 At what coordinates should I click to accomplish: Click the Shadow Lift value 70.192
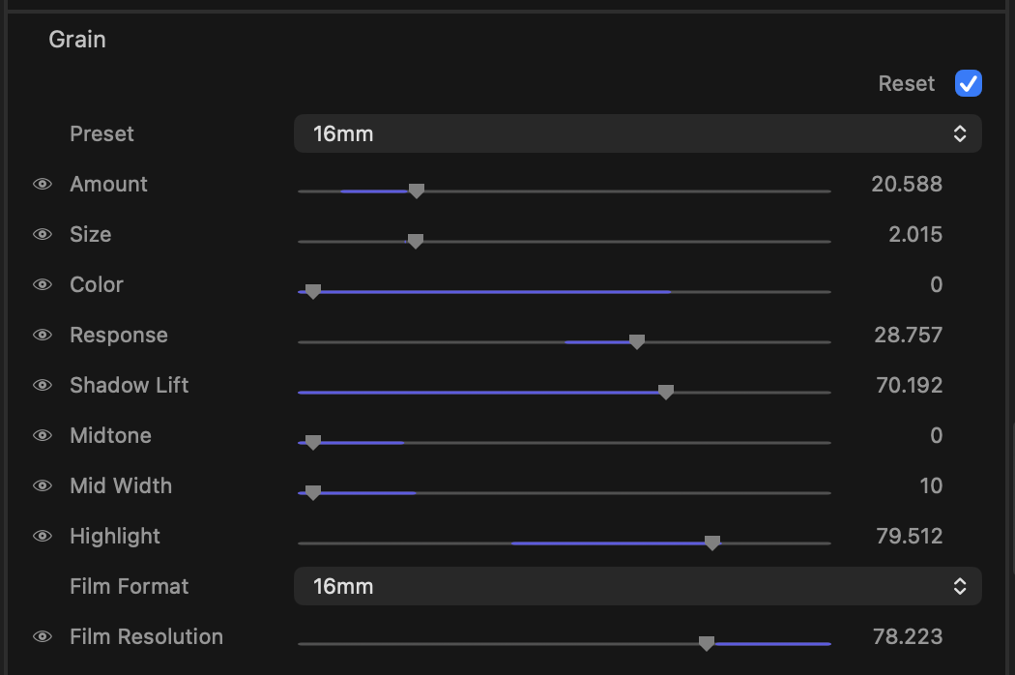pyautogui.click(x=909, y=385)
